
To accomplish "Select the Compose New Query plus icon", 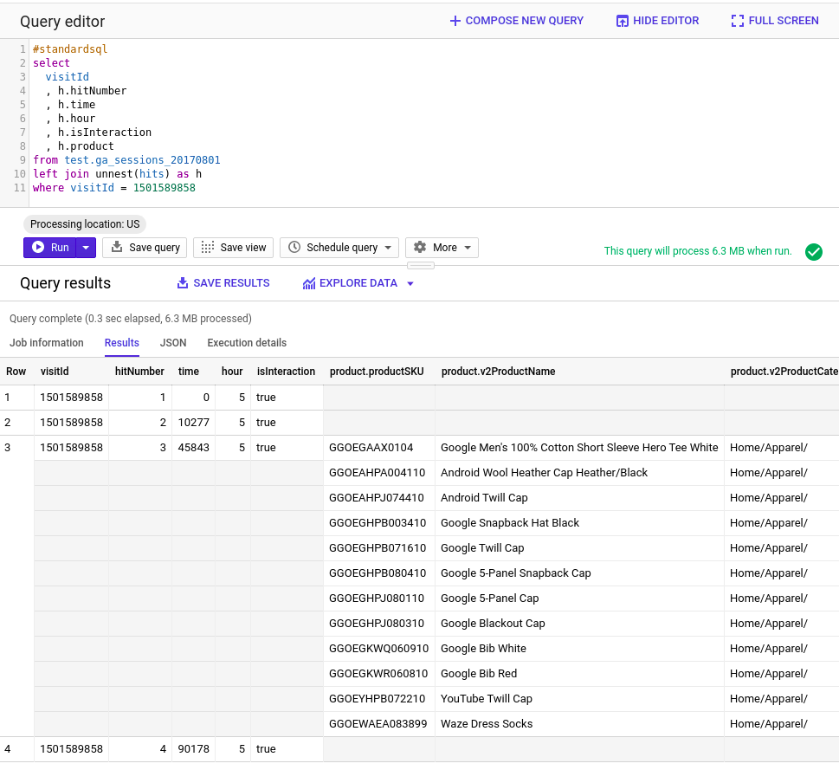I will [x=455, y=20].
